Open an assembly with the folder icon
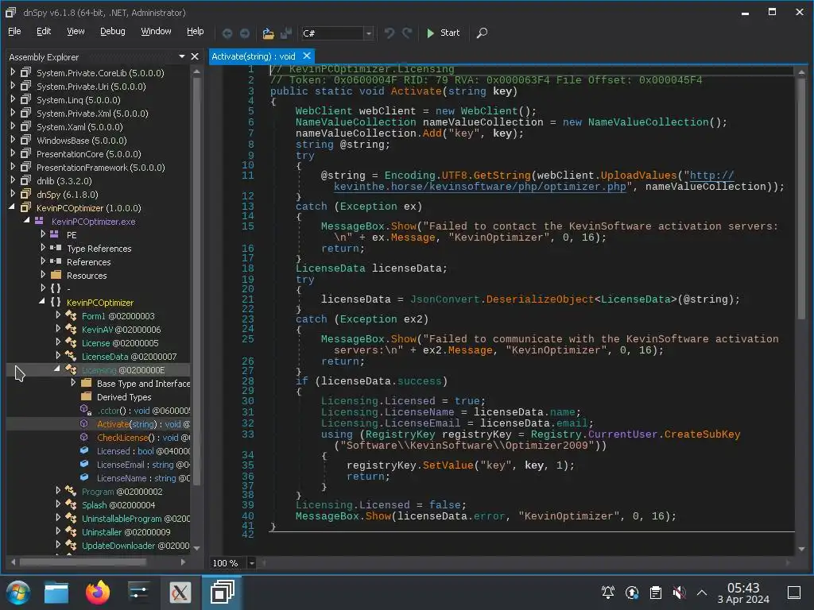814x610 pixels. [x=268, y=33]
